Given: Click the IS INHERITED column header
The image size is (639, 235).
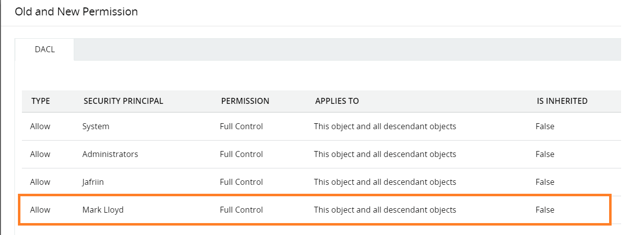Looking at the screenshot, I should click(x=562, y=101).
